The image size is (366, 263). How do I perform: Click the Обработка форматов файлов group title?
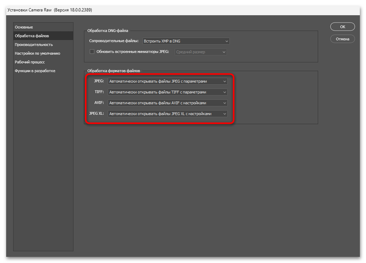click(114, 71)
